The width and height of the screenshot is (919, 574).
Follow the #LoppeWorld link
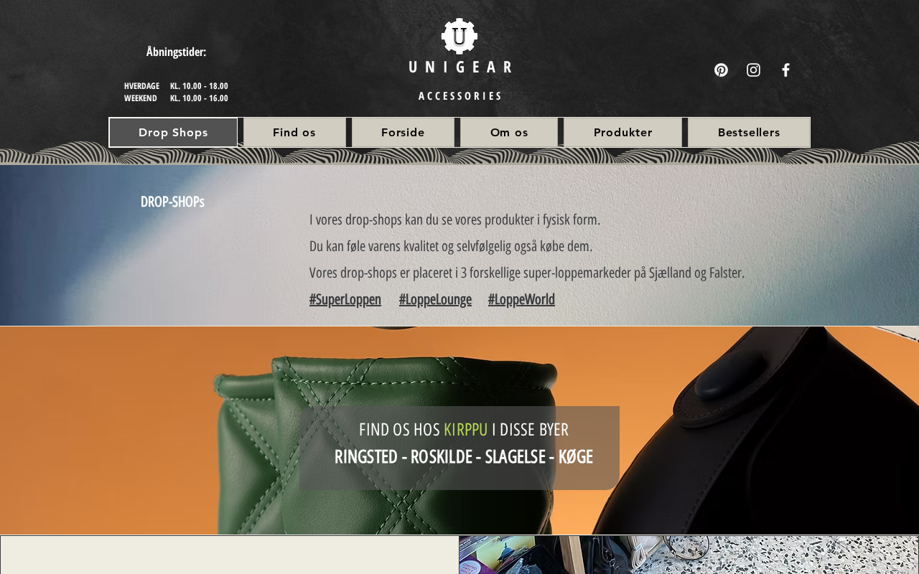point(521,299)
